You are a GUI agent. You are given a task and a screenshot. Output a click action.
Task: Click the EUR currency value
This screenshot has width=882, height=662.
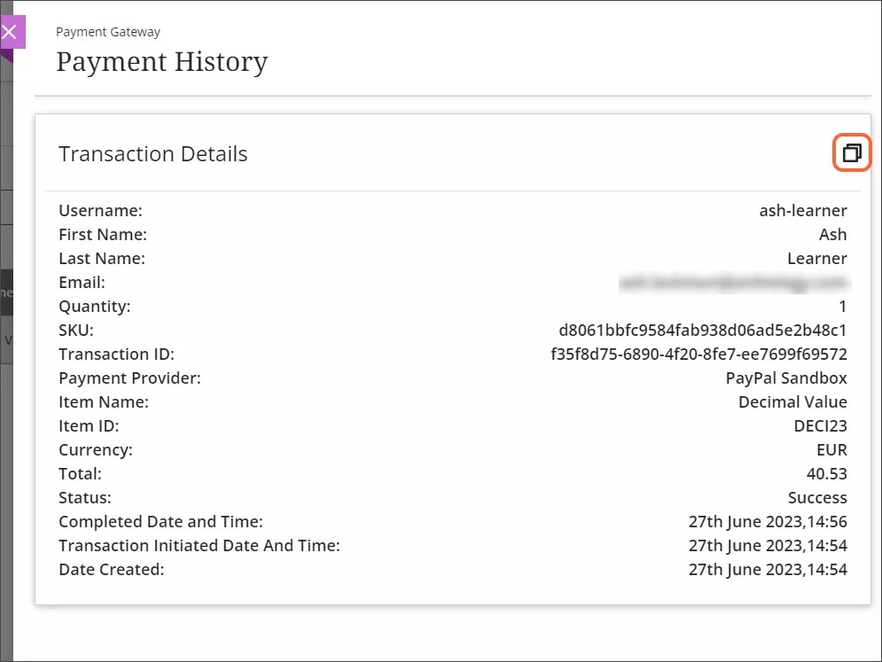(831, 449)
